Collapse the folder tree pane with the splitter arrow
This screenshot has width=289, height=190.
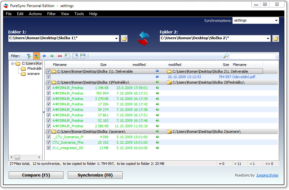click(x=44, y=112)
